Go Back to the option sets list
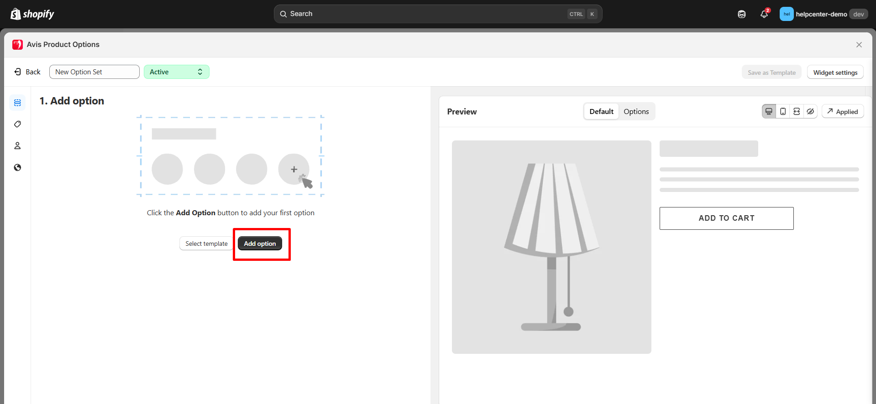Viewport: 876px width, 404px height. pos(27,72)
